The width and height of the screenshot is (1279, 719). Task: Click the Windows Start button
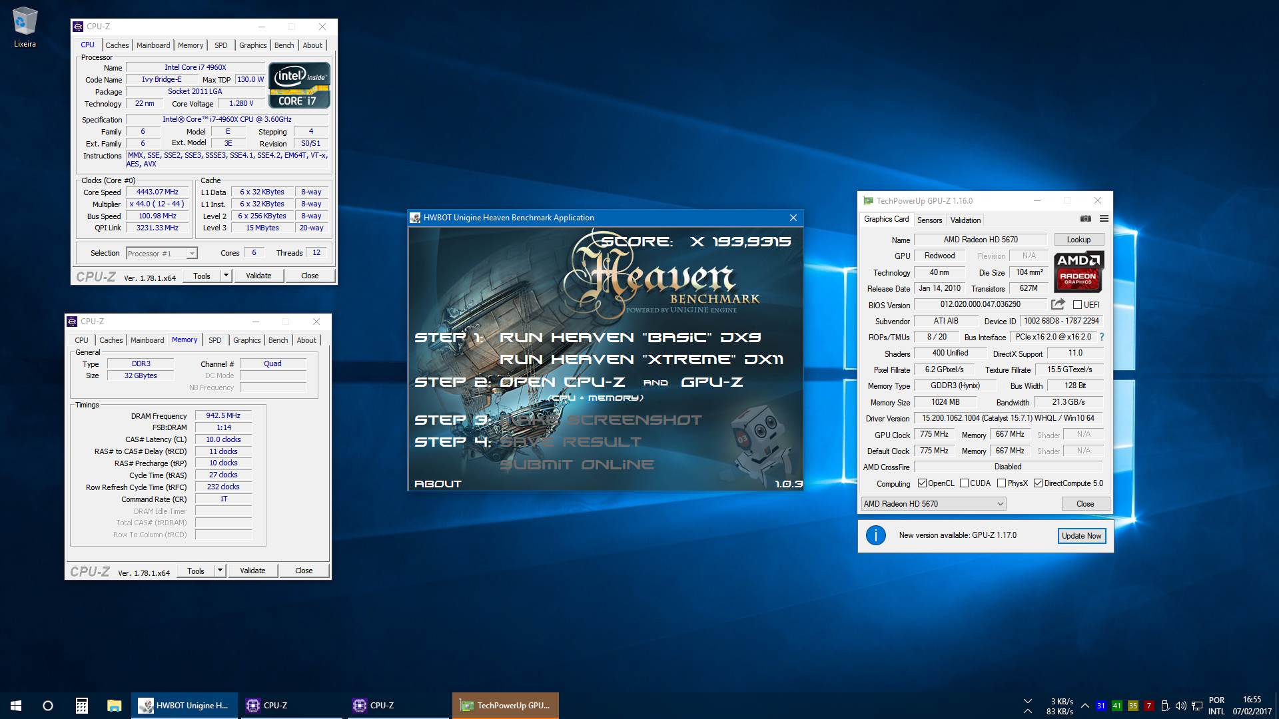tap(16, 706)
